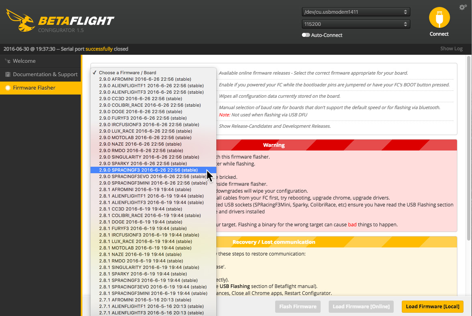Image resolution: width=472 pixels, height=316 pixels.
Task: Select 2.9.0 SPRACINGF3MINI firmware
Action: coord(153,183)
